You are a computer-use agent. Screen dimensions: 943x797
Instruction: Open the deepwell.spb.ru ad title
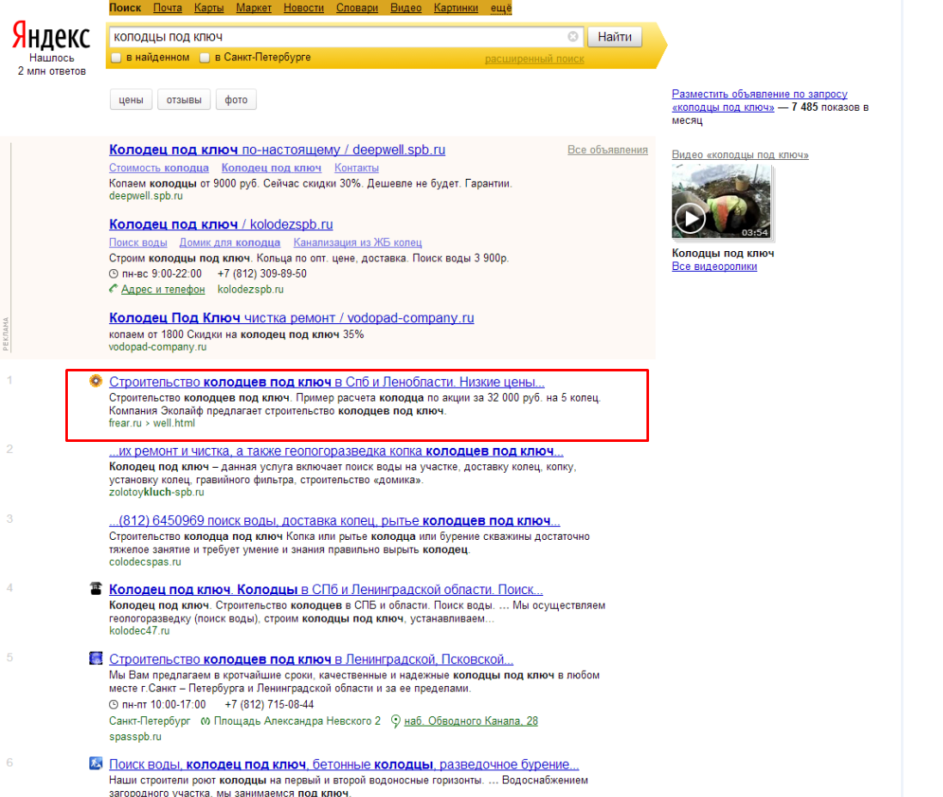[x=277, y=150]
